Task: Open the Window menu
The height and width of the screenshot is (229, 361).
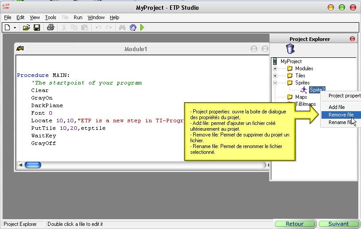Action: [96, 17]
